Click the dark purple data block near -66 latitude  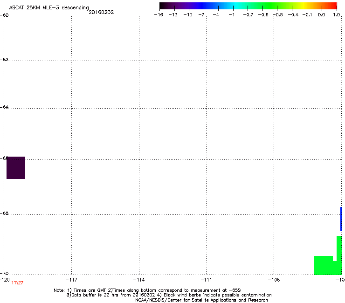pyautogui.click(x=16, y=168)
